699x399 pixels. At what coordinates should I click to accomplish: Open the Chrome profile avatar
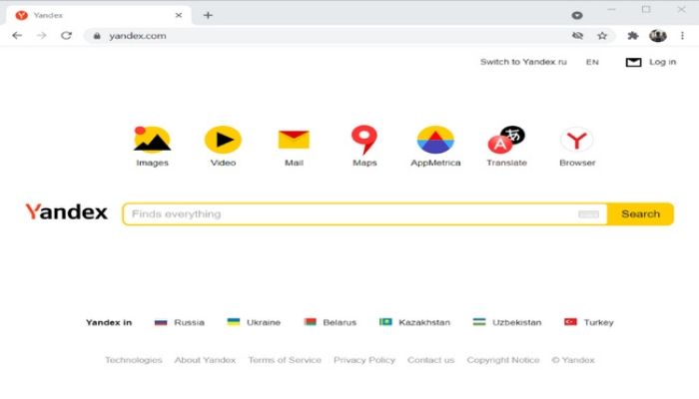[658, 36]
